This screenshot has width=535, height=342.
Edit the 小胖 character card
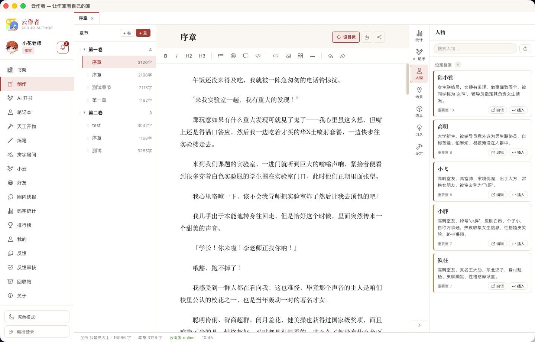[x=497, y=244]
